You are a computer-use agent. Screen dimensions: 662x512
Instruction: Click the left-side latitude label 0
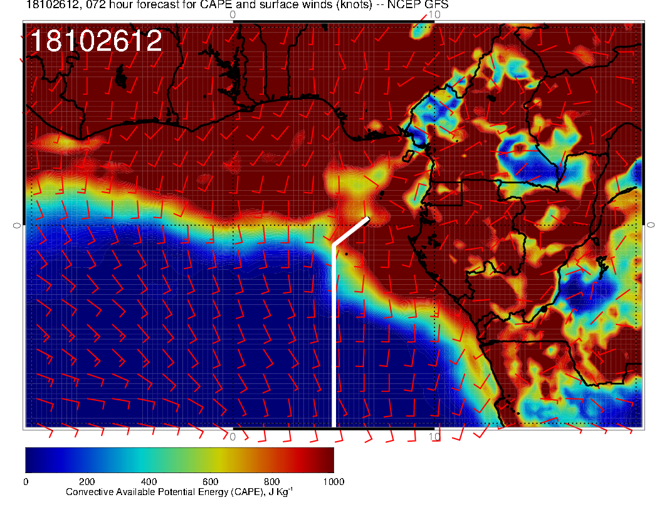tap(17, 225)
